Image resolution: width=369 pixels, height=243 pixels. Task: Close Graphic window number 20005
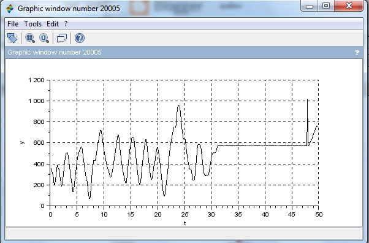coord(349,6)
